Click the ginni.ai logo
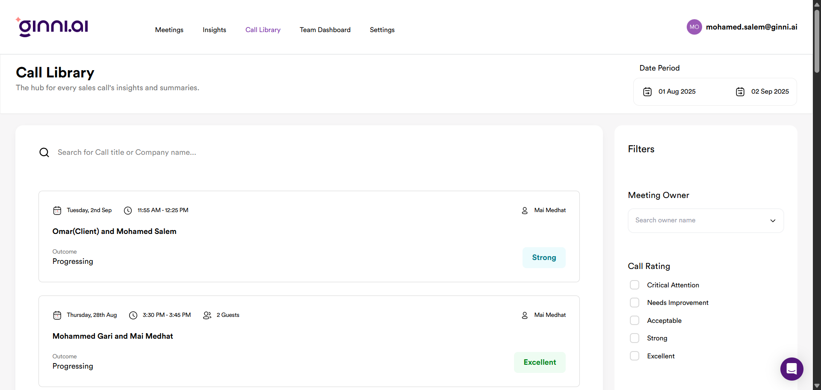 [52, 27]
